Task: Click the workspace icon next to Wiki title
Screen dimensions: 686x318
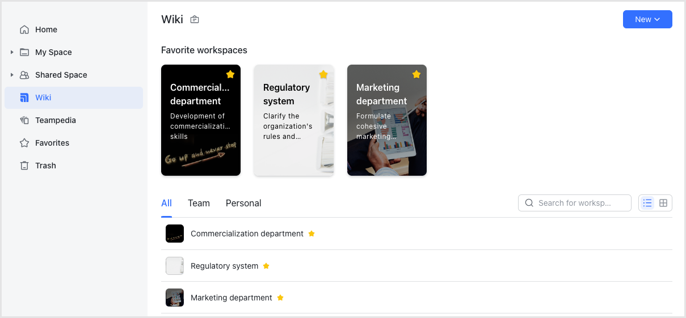Action: click(x=195, y=20)
